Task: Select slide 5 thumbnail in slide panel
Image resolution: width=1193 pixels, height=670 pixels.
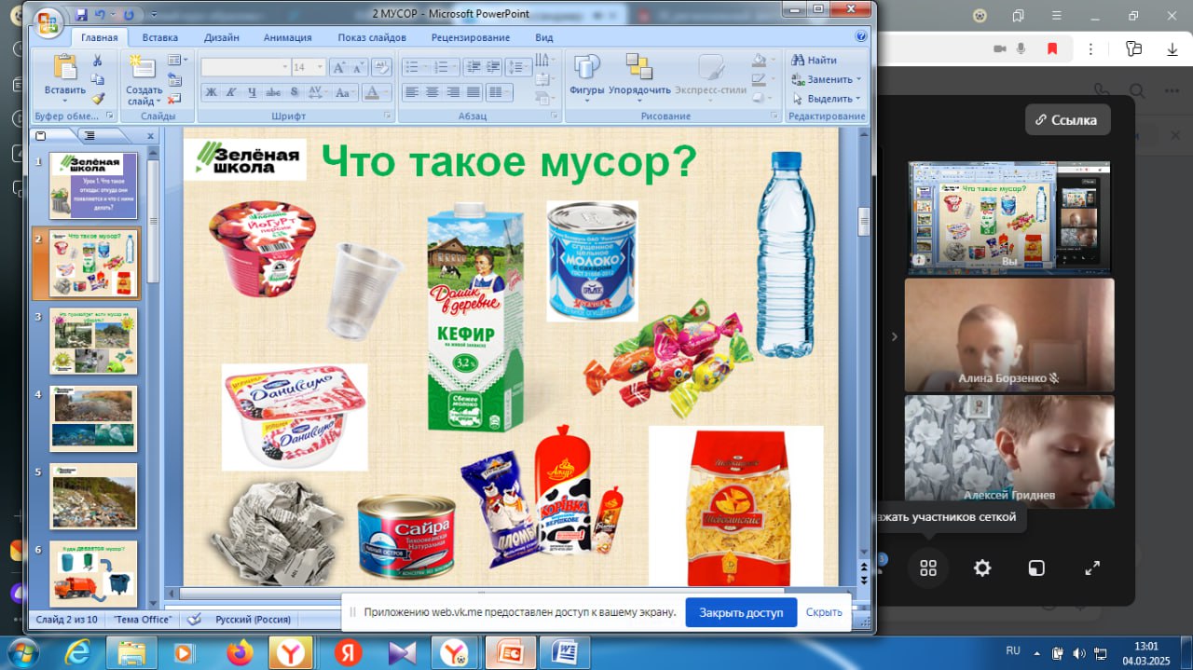Action: [93, 496]
